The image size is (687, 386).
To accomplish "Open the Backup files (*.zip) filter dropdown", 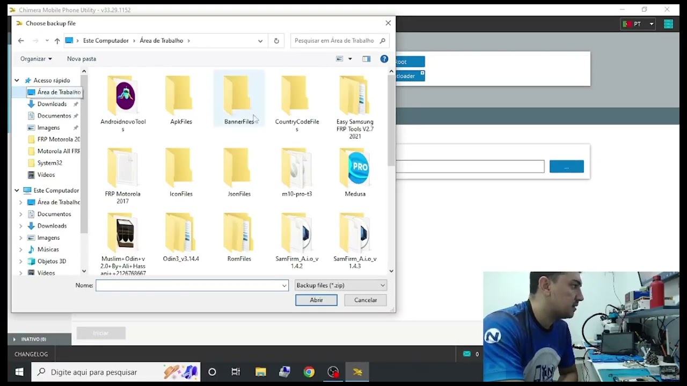I will pyautogui.click(x=341, y=286).
